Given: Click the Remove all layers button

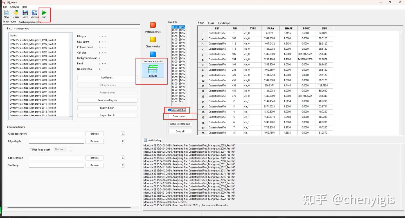Looking at the screenshot, I should tap(107, 100).
